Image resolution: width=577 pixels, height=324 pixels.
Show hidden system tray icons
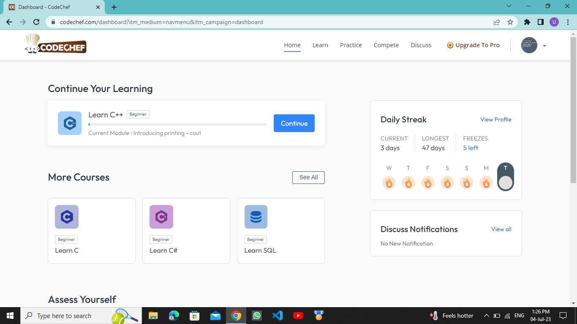[486, 316]
